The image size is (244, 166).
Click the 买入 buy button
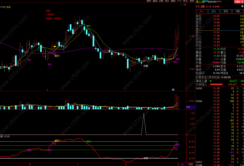(x=202, y=11)
